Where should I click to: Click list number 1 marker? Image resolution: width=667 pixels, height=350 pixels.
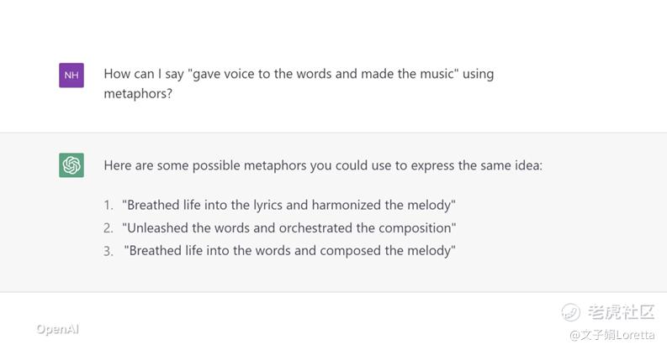pos(109,206)
